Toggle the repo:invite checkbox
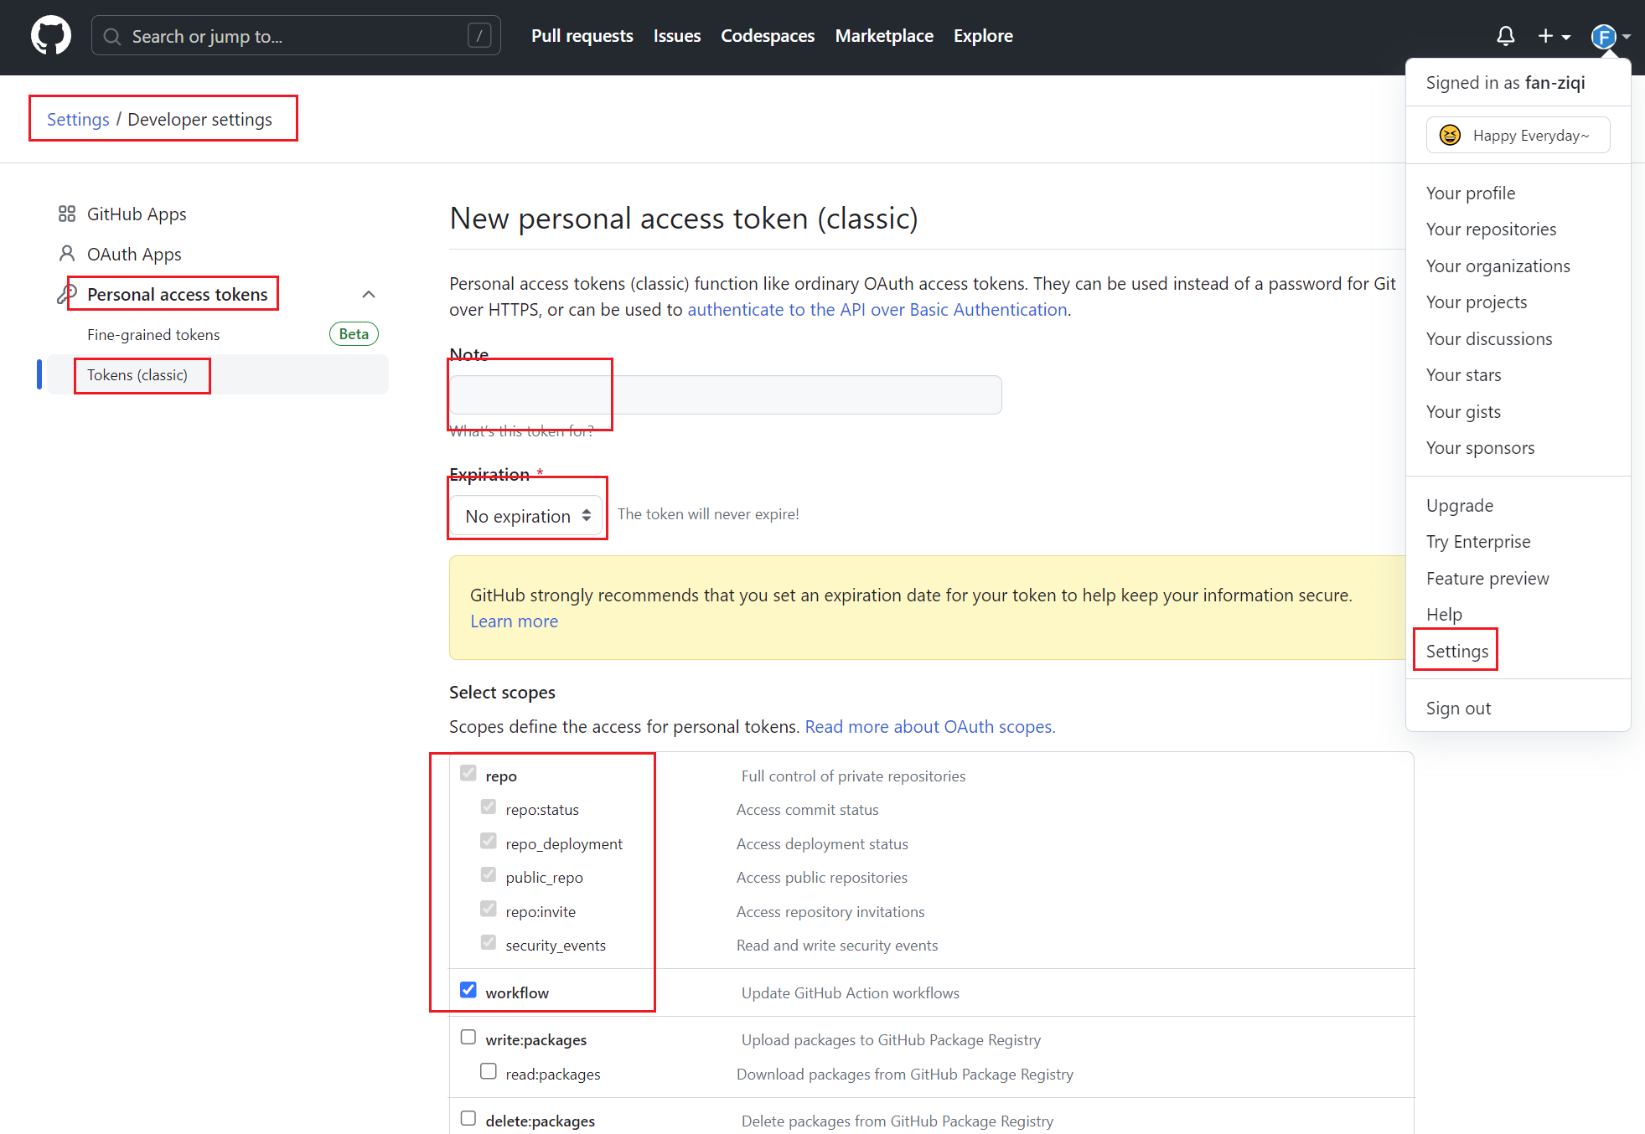Image resolution: width=1645 pixels, height=1134 pixels. 489,909
